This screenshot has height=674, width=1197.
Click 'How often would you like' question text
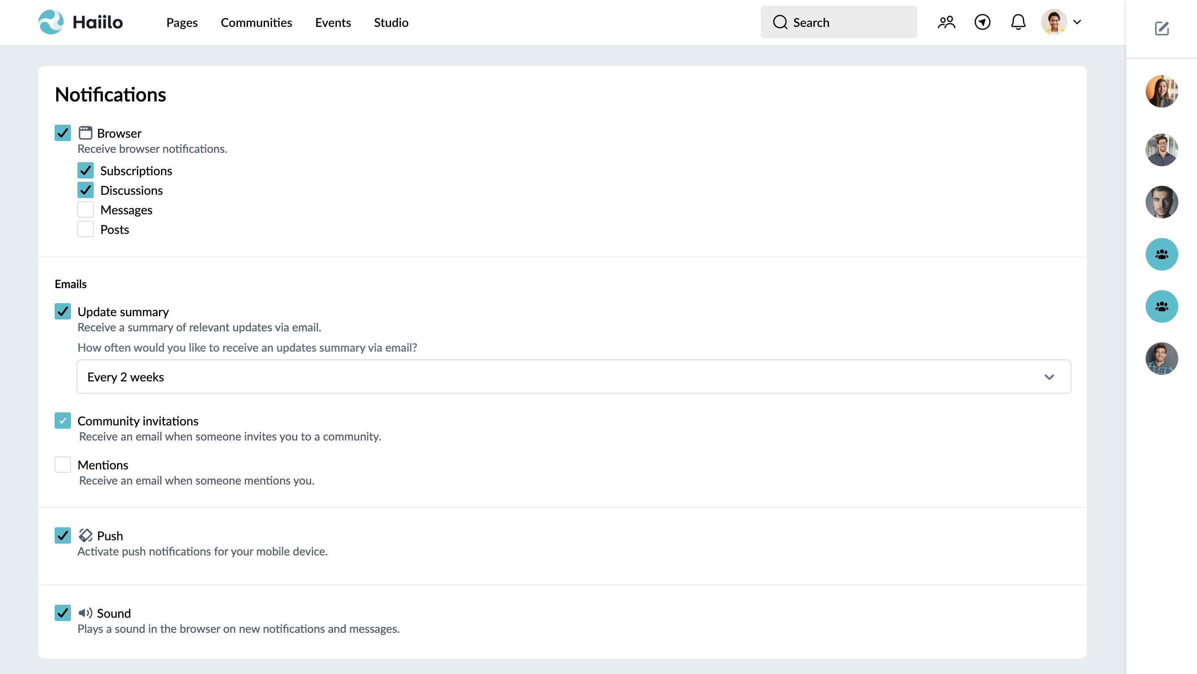247,348
